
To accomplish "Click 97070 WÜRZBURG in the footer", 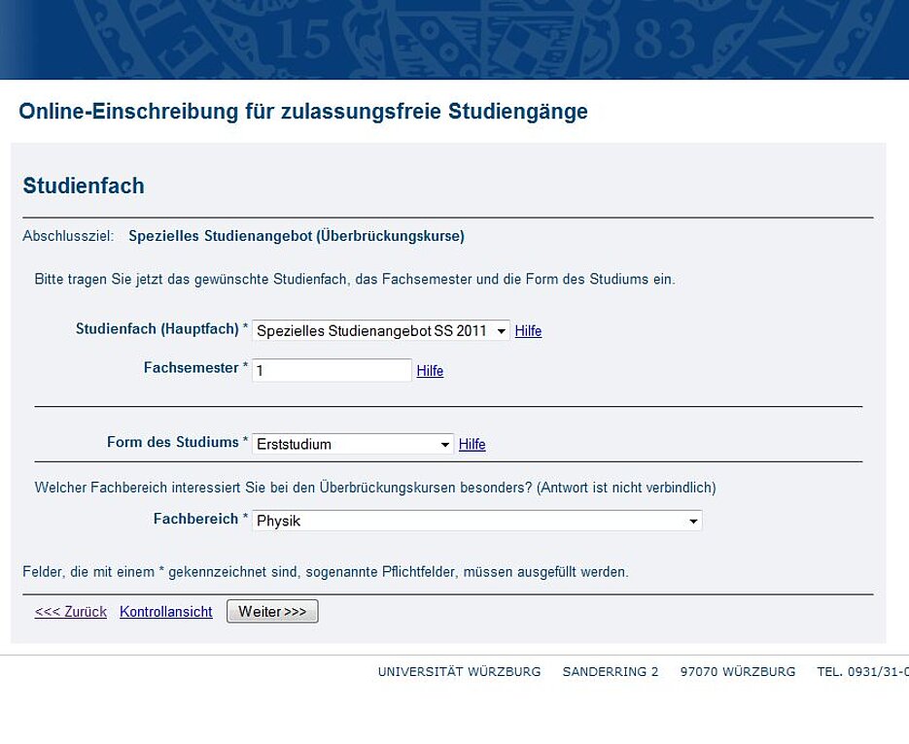I will [738, 672].
